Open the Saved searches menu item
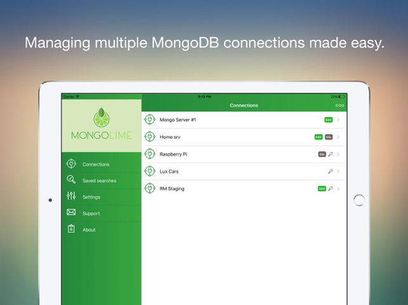Screen dimensions: 408x305 [102, 180]
